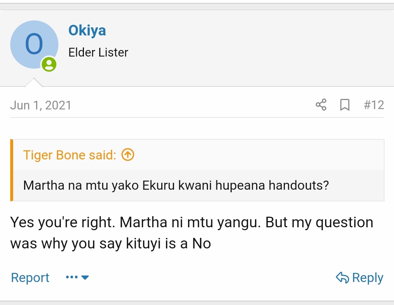Image resolution: width=394 pixels, height=305 pixels.
Task: Open post number #12 permalink
Action: click(374, 105)
